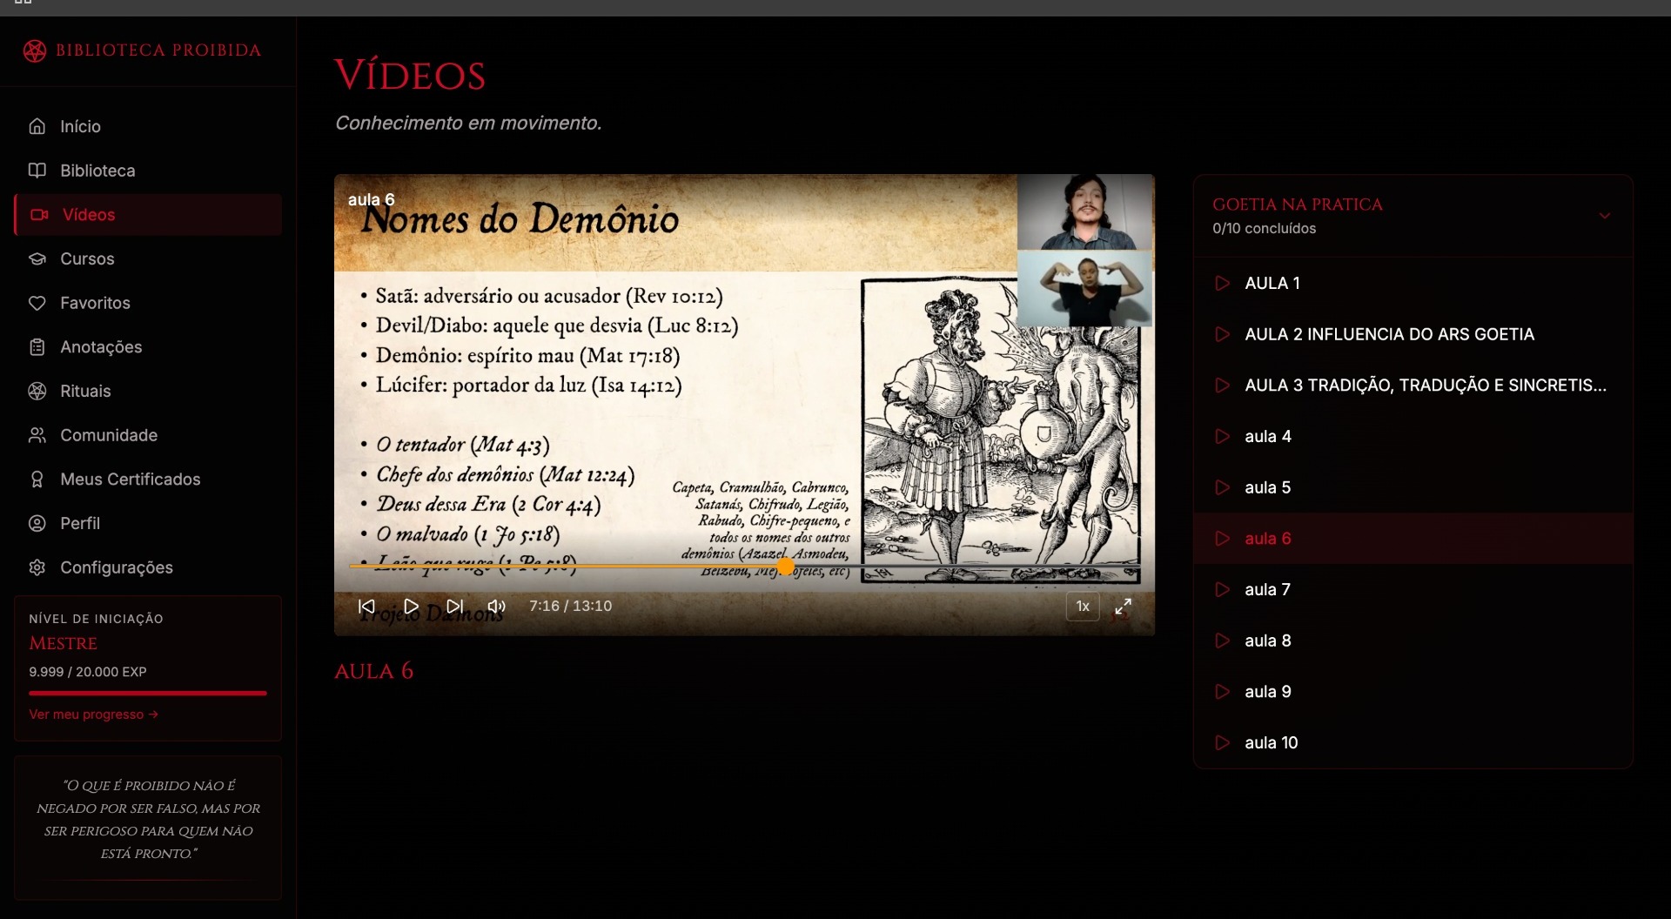Open the Comunidade page
This screenshot has height=919, width=1671.
(148, 435)
